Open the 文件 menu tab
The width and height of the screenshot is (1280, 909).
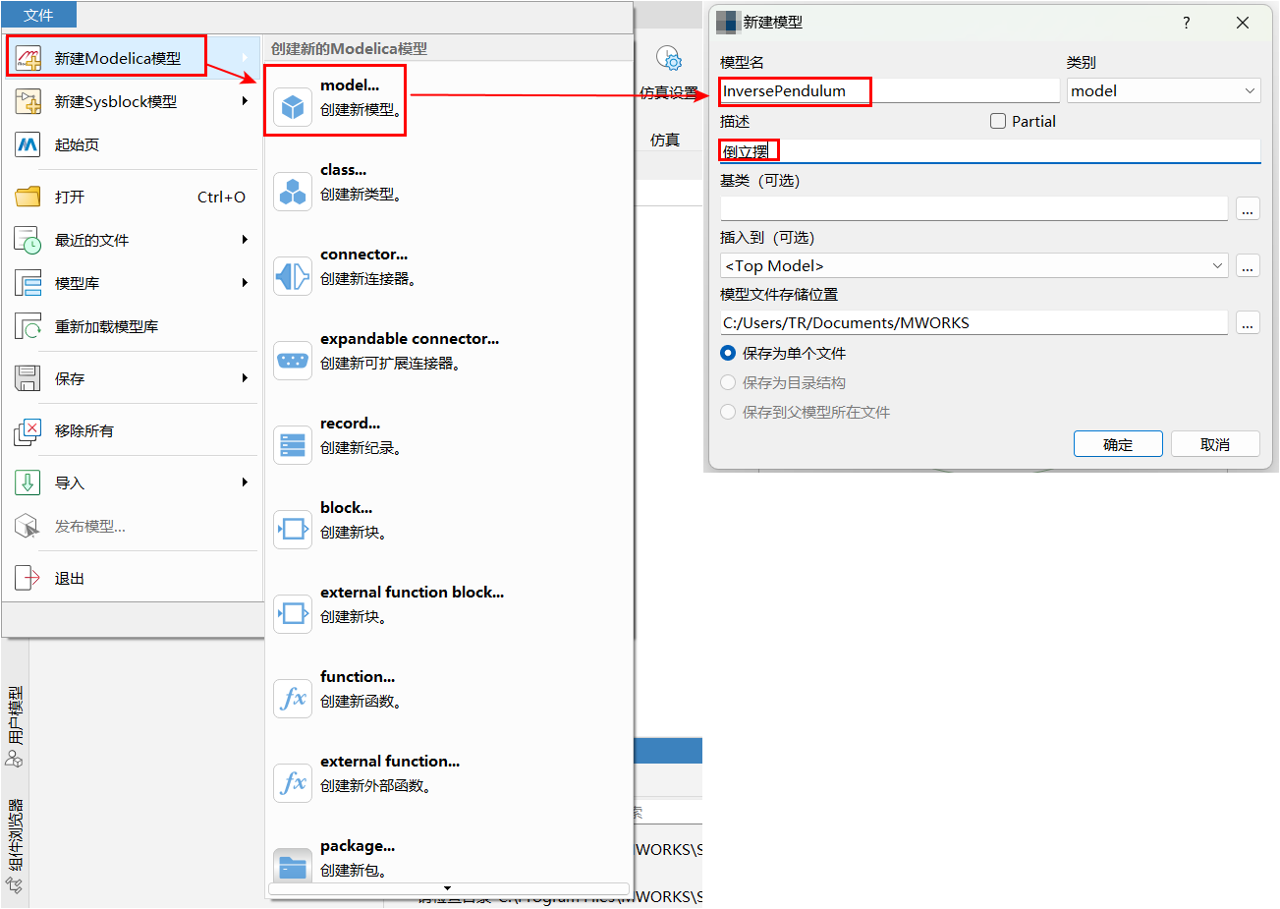coord(38,15)
